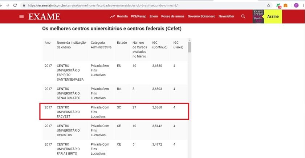The image size is (305, 158).
Task: Open the purple D profile avatar
Action: pos(296,5)
